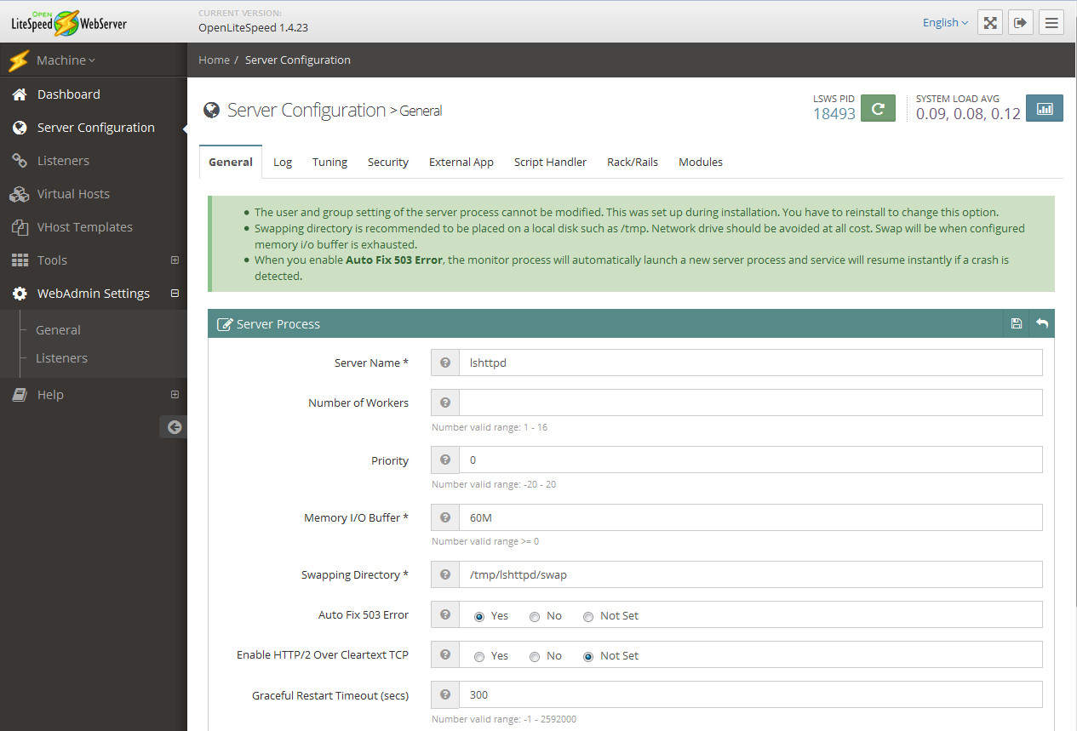The width and height of the screenshot is (1077, 731).
Task: Click inside the Priority field
Action: (751, 460)
